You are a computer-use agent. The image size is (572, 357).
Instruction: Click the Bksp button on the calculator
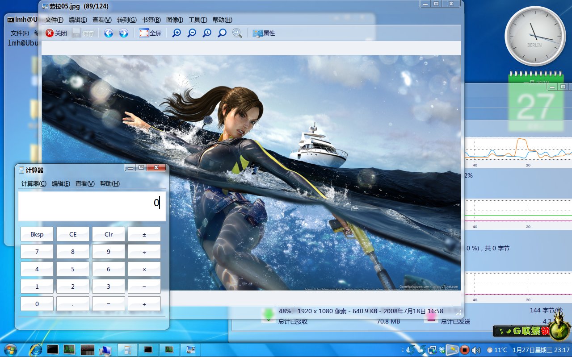pyautogui.click(x=37, y=234)
